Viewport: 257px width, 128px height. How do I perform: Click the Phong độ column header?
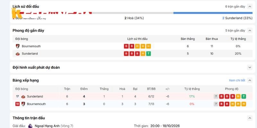coord(232,89)
